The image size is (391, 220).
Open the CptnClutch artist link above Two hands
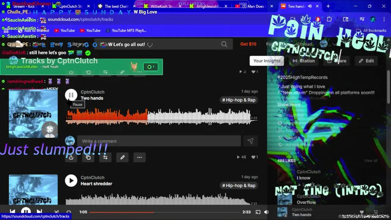[93, 92]
